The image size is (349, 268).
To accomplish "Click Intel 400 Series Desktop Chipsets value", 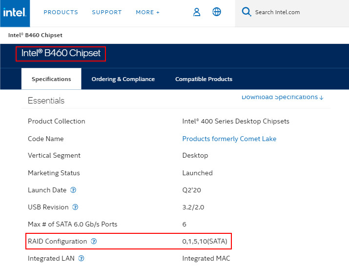I will (236, 122).
